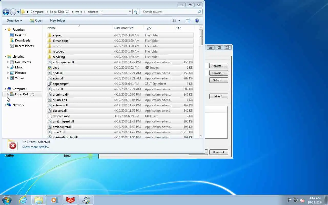Sort by the Size column header
Image resolution: width=328 pixels, height=205 pixels.
pos(184,28)
